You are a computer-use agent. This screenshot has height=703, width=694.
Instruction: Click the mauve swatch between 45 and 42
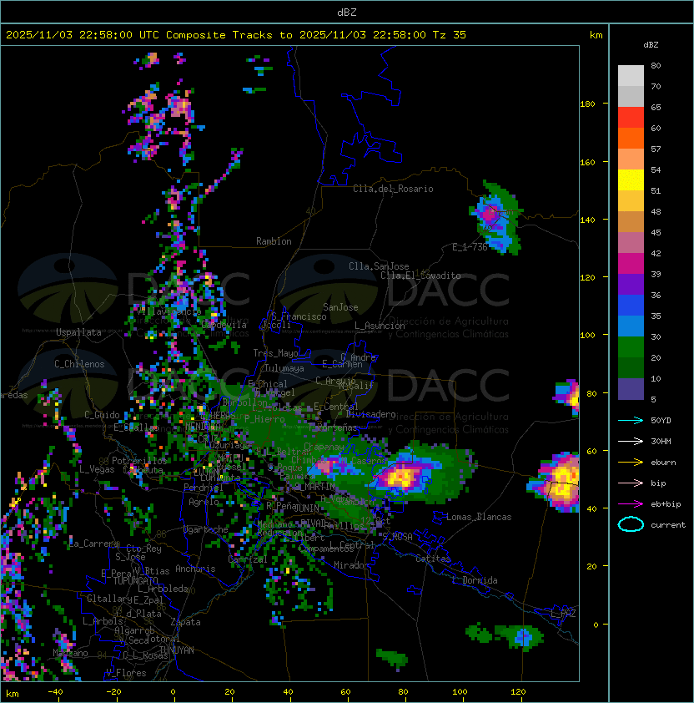click(x=631, y=243)
